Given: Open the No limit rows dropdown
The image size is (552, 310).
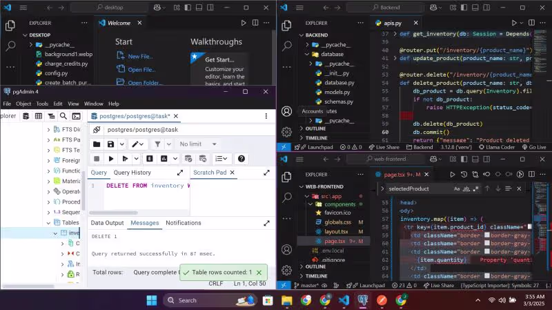Looking at the screenshot, I should (198, 144).
